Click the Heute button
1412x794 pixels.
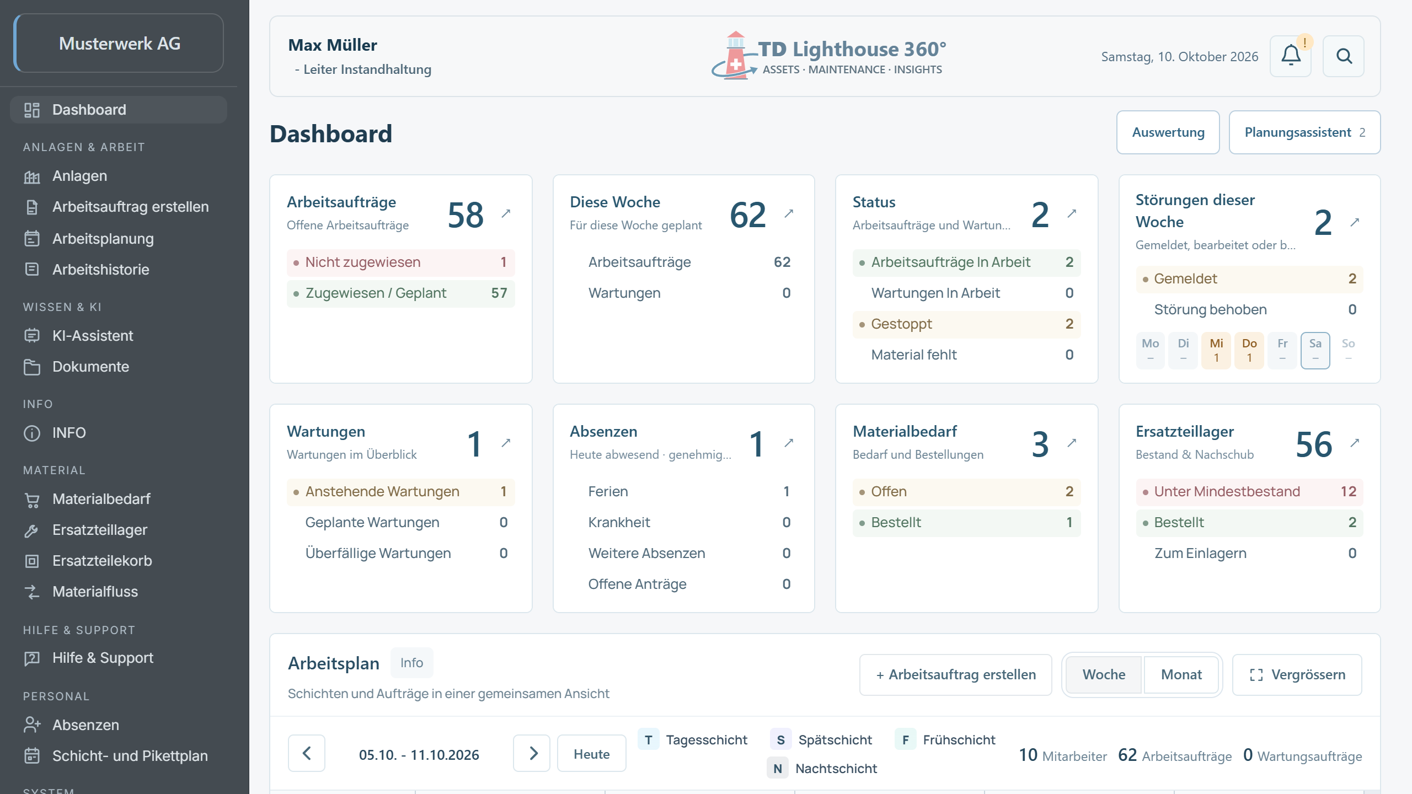click(x=592, y=754)
